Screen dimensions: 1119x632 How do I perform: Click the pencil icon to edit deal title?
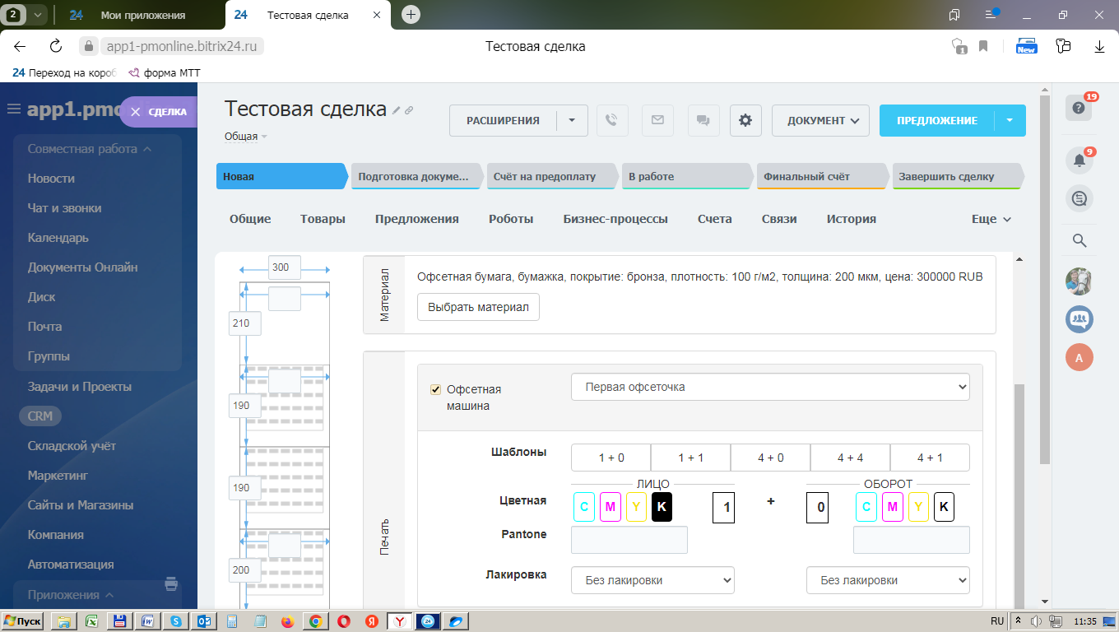click(397, 110)
